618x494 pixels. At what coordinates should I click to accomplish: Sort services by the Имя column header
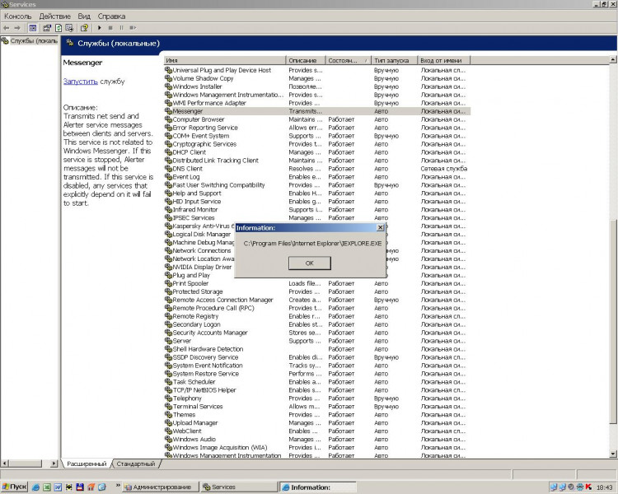[222, 60]
